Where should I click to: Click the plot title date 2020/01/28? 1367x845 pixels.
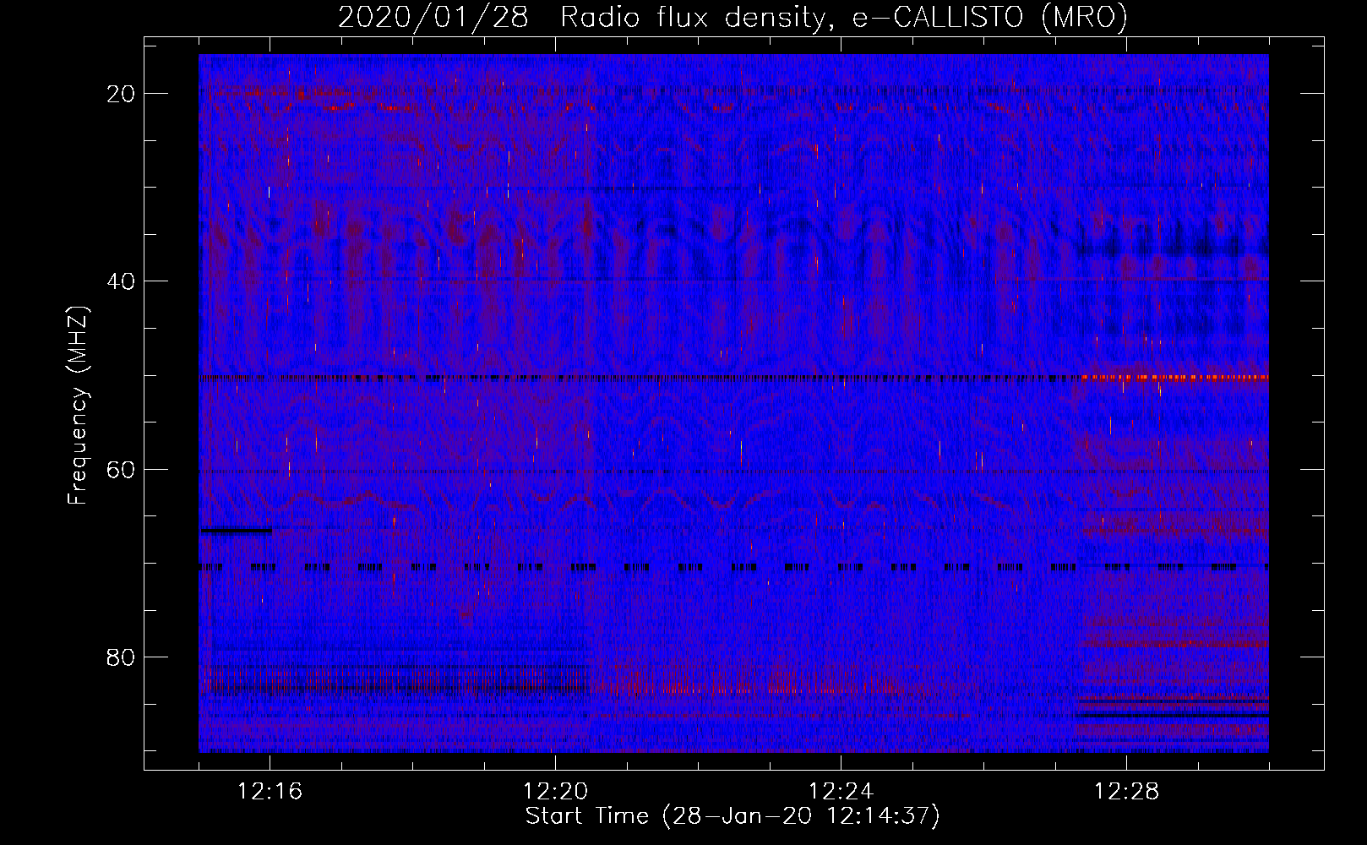(433, 17)
